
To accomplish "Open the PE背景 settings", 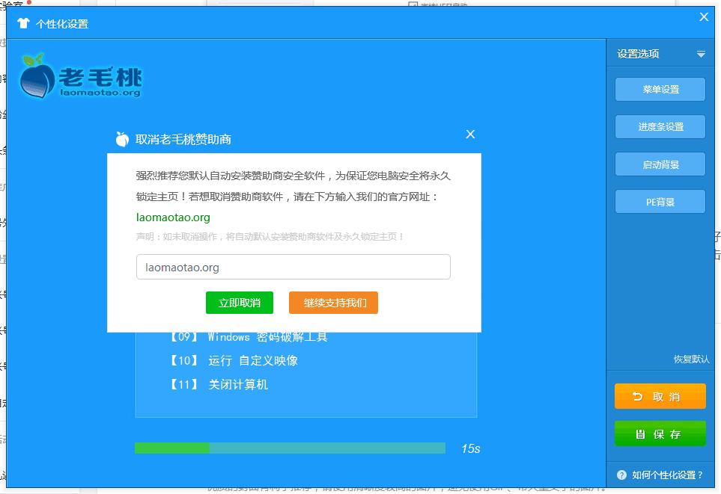I will pyautogui.click(x=660, y=201).
